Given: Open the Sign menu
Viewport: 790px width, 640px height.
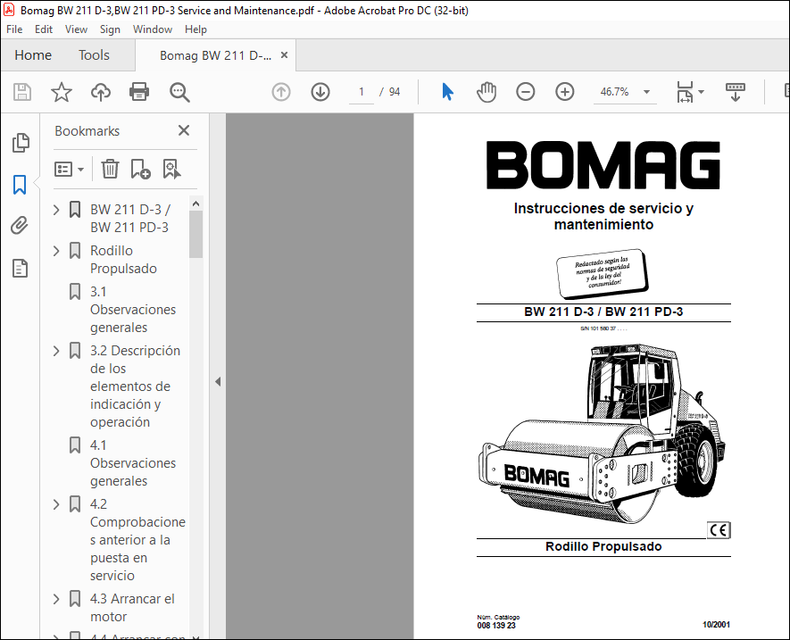Looking at the screenshot, I should tap(110, 29).
